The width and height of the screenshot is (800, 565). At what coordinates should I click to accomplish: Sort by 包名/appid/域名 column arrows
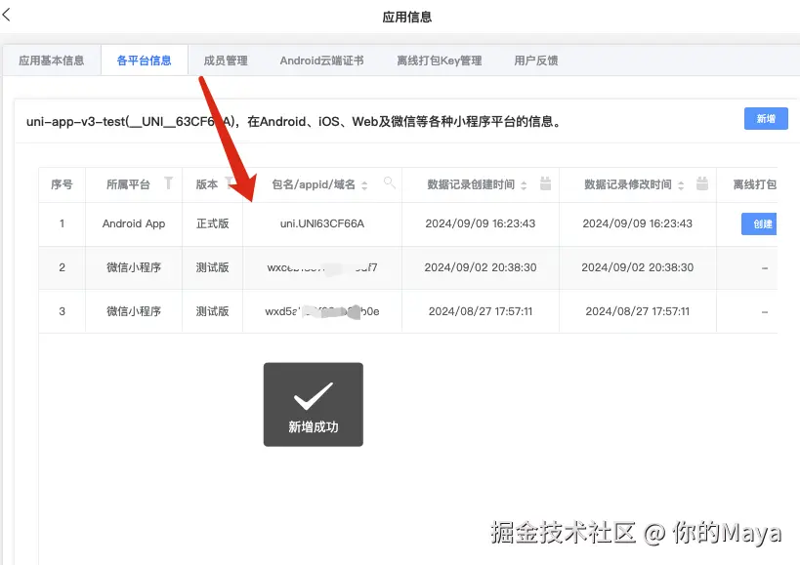coord(364,185)
